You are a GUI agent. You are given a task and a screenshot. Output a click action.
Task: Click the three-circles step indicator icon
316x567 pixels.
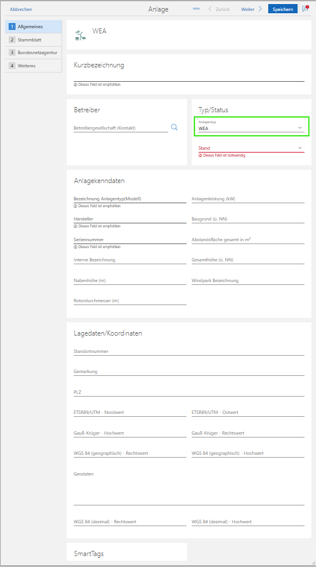[196, 9]
